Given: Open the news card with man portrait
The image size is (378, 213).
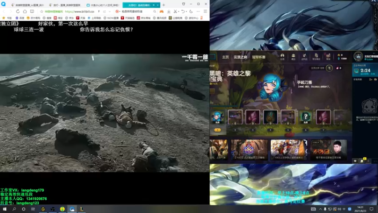Looking at the screenshot, I should click(x=328, y=150).
